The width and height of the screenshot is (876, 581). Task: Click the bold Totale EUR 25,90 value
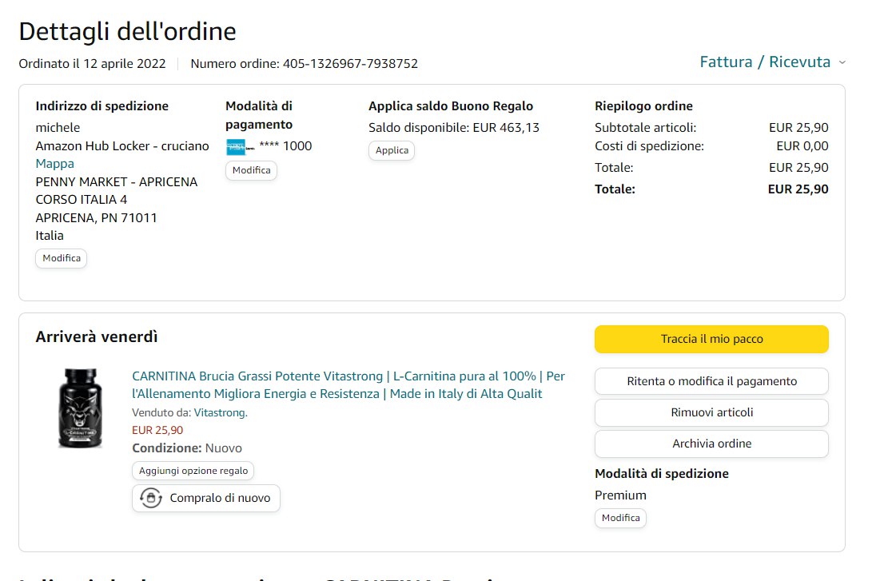(798, 189)
